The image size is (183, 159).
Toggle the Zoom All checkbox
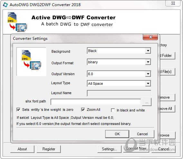tap(83, 110)
